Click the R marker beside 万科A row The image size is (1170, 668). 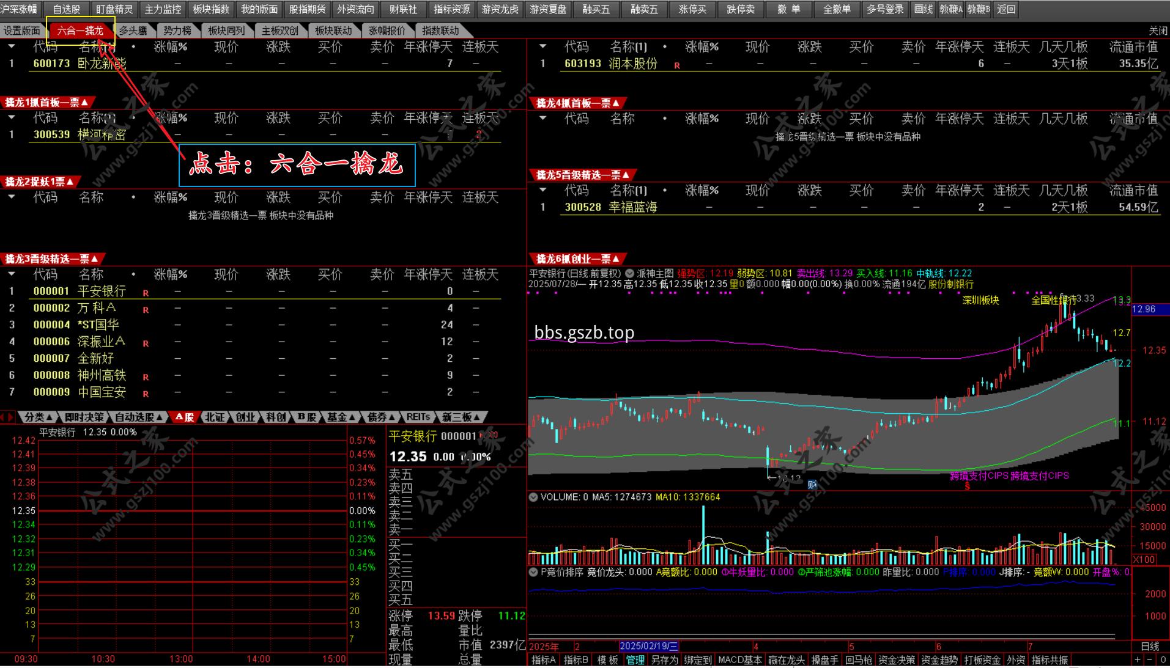tap(146, 310)
